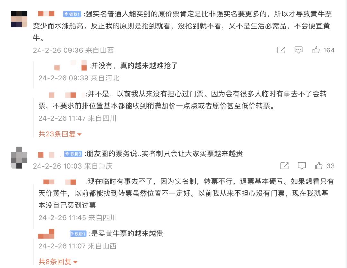This screenshot has width=347, height=268.
Task: Click the 铁粉3 fan badge
Action: click(x=73, y=154)
